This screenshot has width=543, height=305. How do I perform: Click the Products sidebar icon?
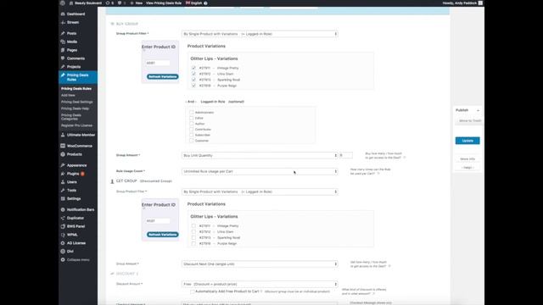63,154
